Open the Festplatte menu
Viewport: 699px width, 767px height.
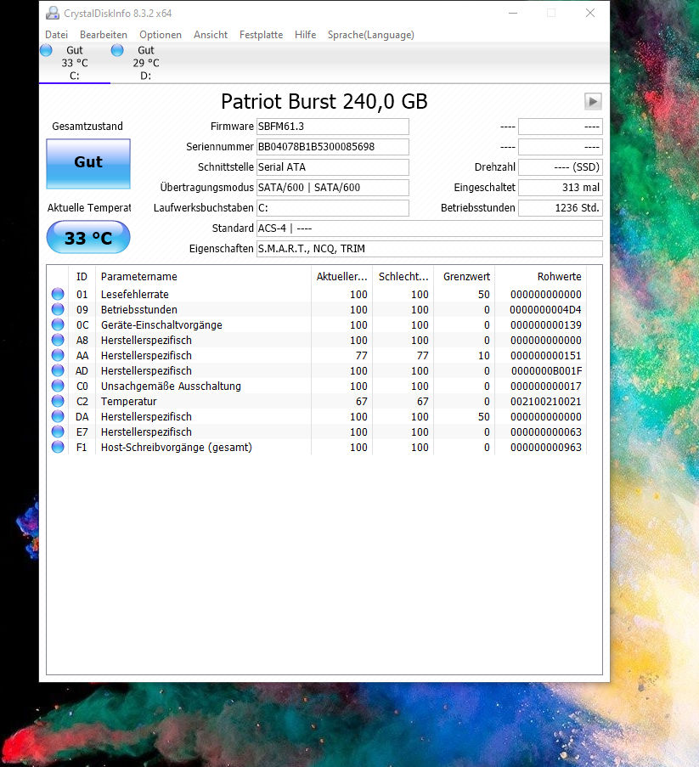click(262, 35)
